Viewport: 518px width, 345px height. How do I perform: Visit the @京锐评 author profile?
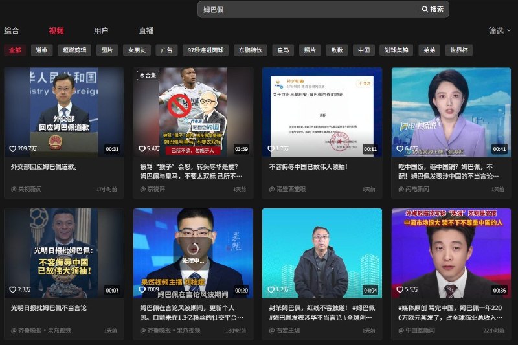tap(152, 189)
